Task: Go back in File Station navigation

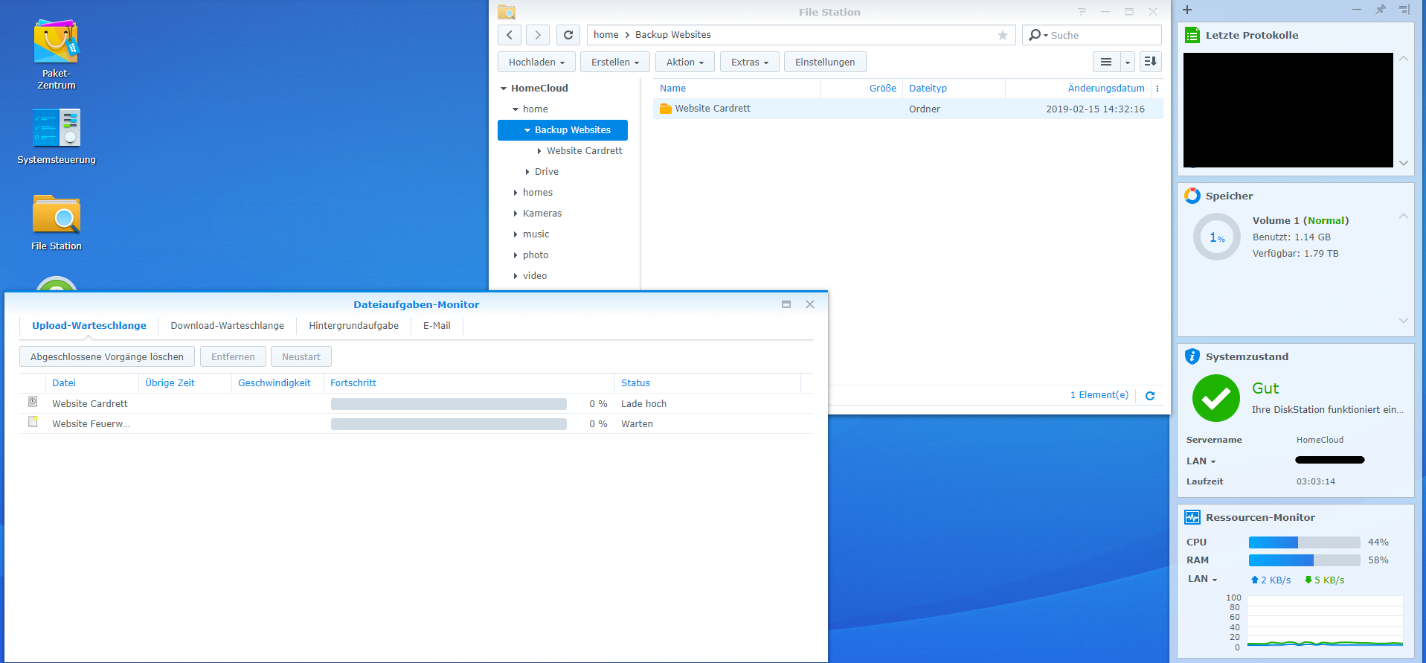Action: 510,35
